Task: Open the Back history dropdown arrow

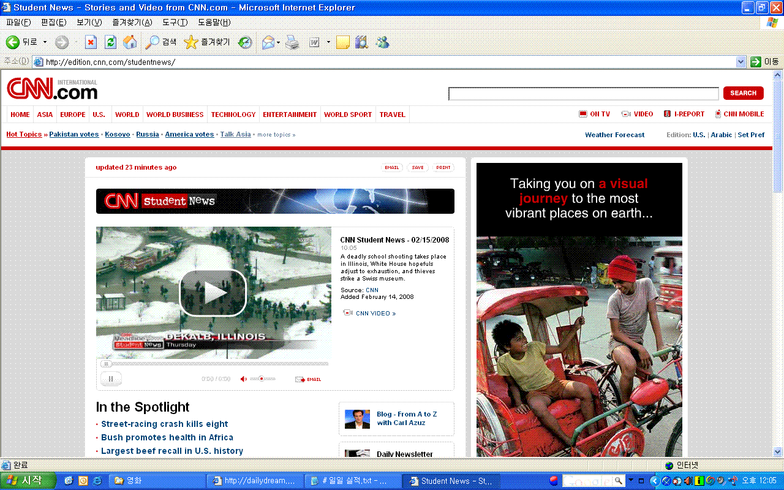Action: tap(45, 42)
